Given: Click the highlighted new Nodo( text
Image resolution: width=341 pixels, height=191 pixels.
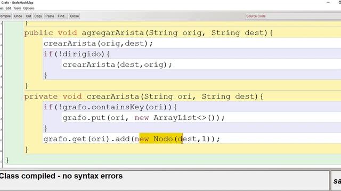Looking at the screenshot, I should (161, 139).
